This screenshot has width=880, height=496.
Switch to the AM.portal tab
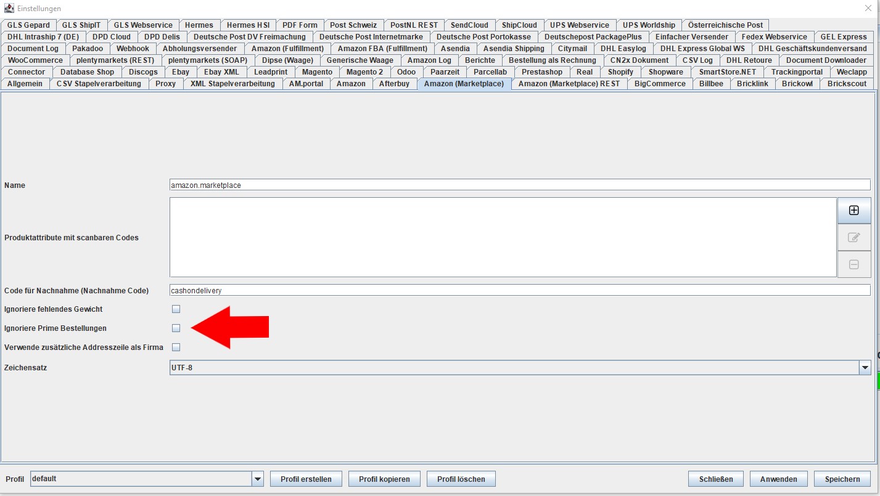(306, 83)
